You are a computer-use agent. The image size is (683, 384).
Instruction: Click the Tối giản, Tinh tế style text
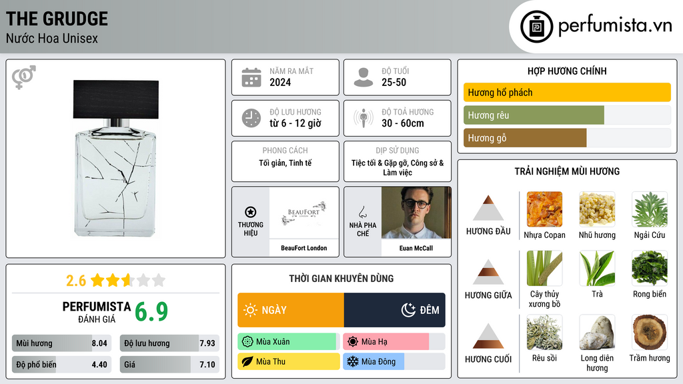285,163
